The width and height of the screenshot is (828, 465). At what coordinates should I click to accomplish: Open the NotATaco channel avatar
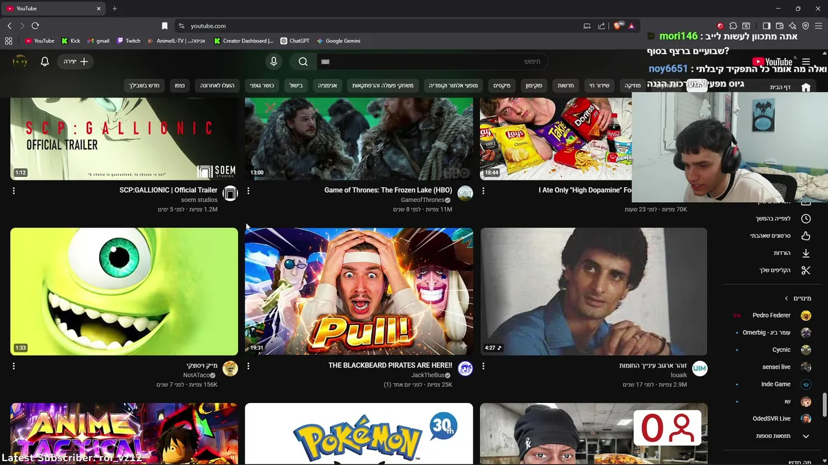point(230,369)
